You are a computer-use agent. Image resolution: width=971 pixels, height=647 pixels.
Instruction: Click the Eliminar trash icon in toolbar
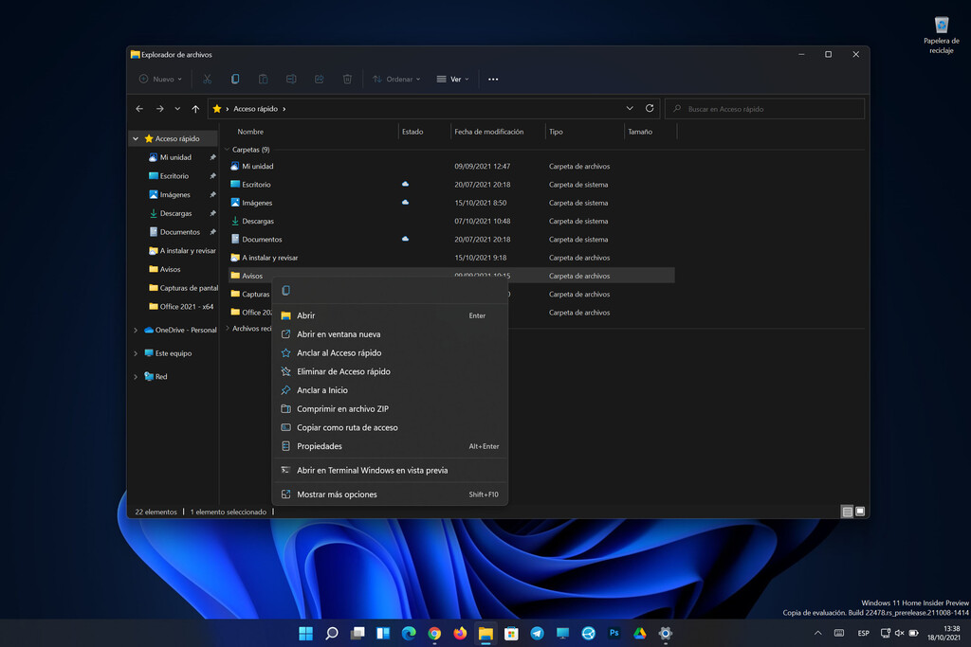point(346,79)
